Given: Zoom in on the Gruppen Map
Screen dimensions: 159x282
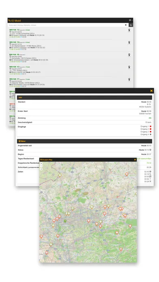Looking at the screenshot, I should tap(41, 164).
